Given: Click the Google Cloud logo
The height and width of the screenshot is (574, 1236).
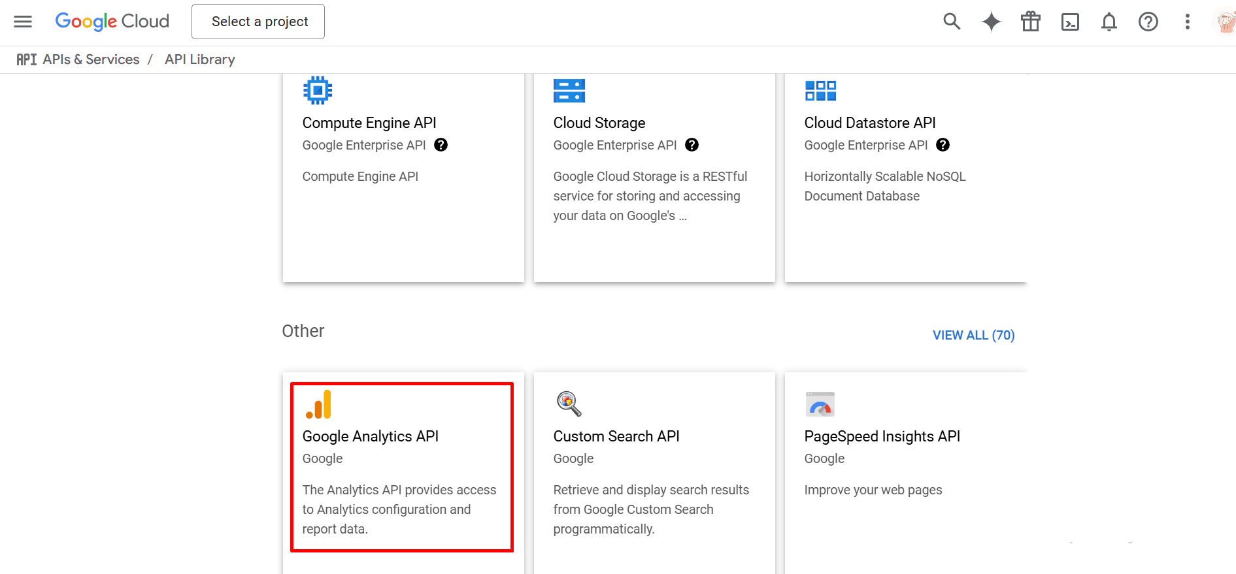Looking at the screenshot, I should pyautogui.click(x=112, y=22).
